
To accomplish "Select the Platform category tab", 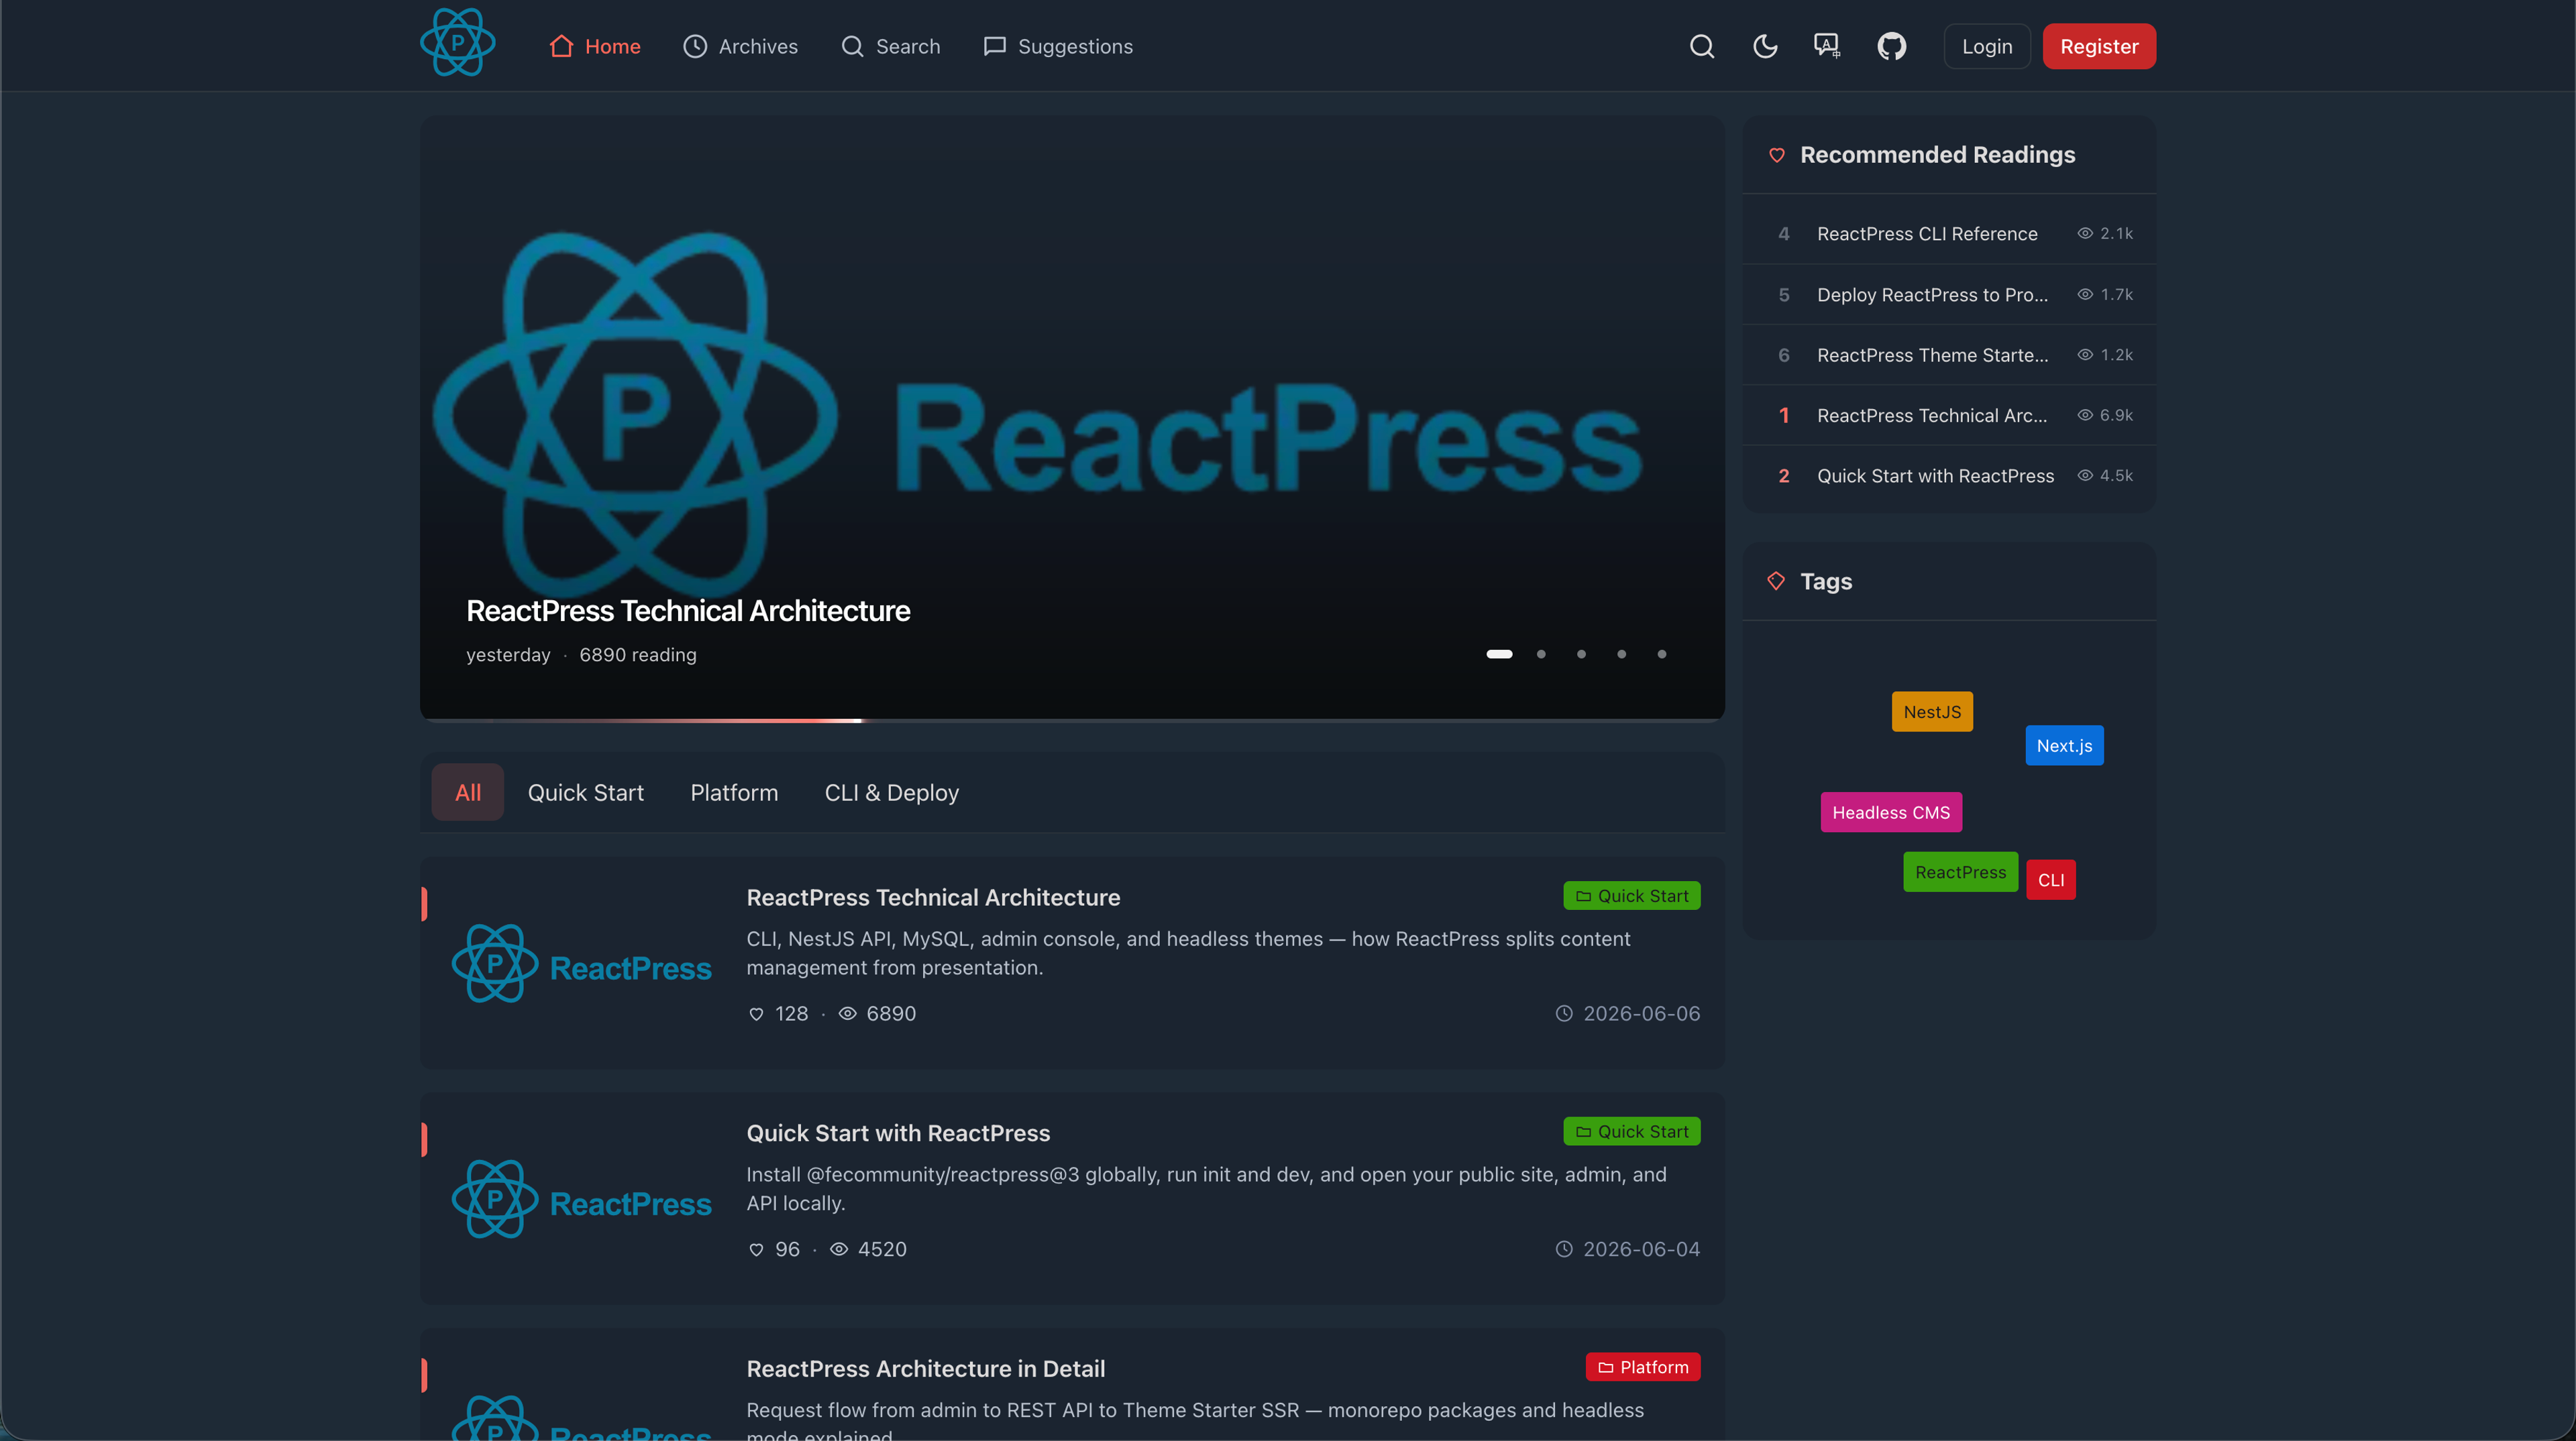I will tap(734, 793).
